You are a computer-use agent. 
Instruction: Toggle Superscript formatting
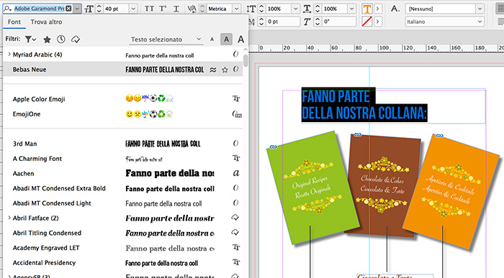tap(163, 9)
